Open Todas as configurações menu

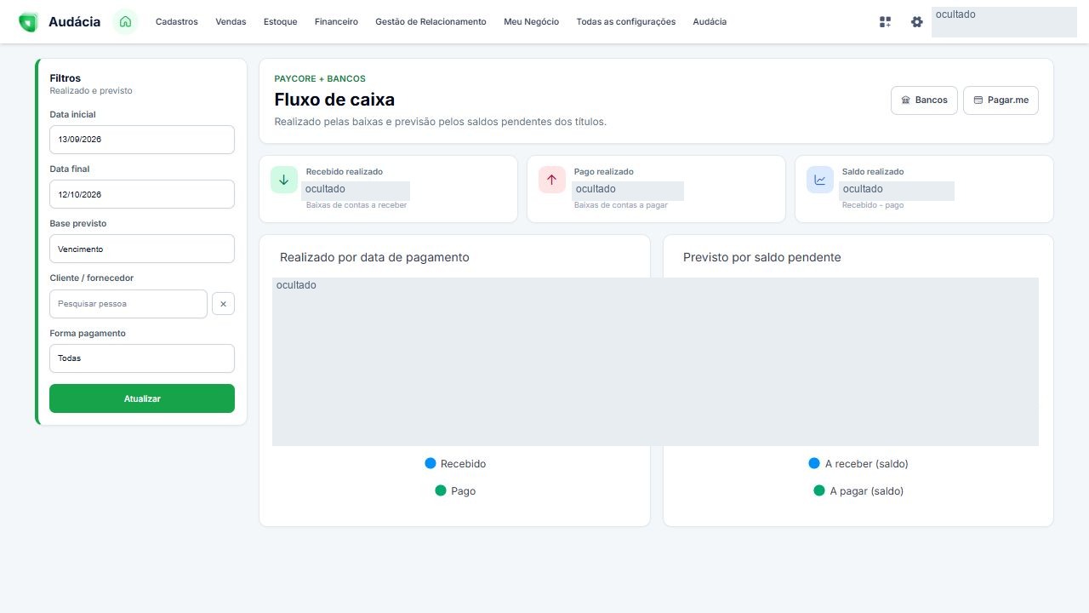tap(626, 22)
